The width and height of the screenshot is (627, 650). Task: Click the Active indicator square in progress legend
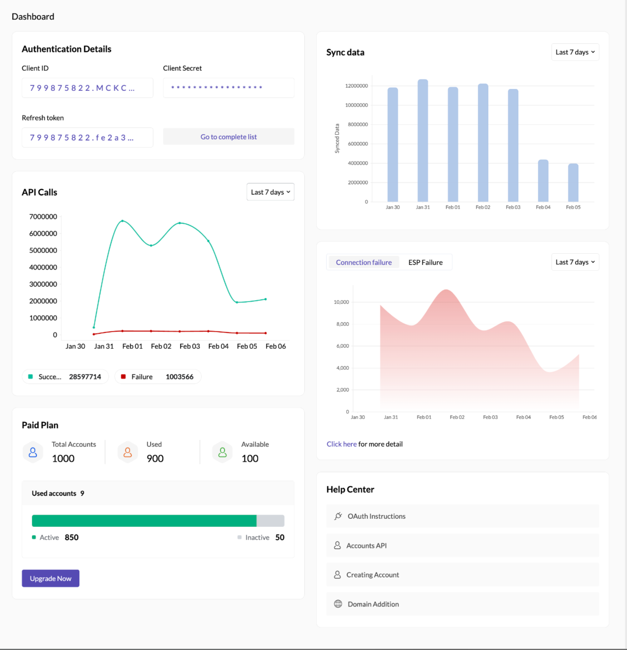(34, 537)
